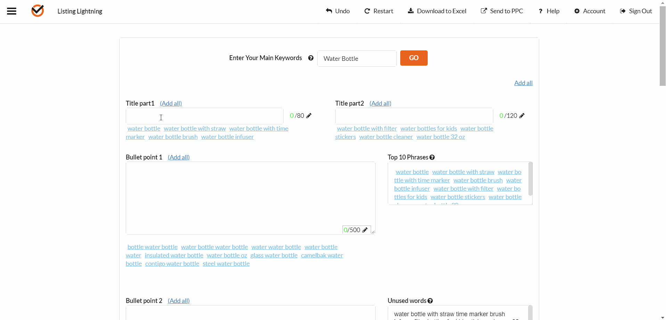Click Top 10 Phrases panel scrollbar
Screen dimensions: 666x320
click(x=530, y=179)
